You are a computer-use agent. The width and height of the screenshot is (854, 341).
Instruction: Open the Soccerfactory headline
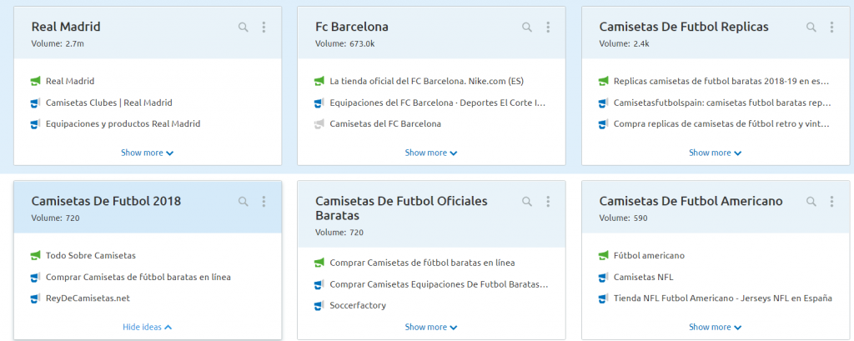click(x=358, y=305)
